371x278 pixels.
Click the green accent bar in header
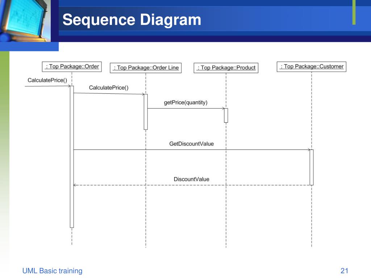[354, 12]
